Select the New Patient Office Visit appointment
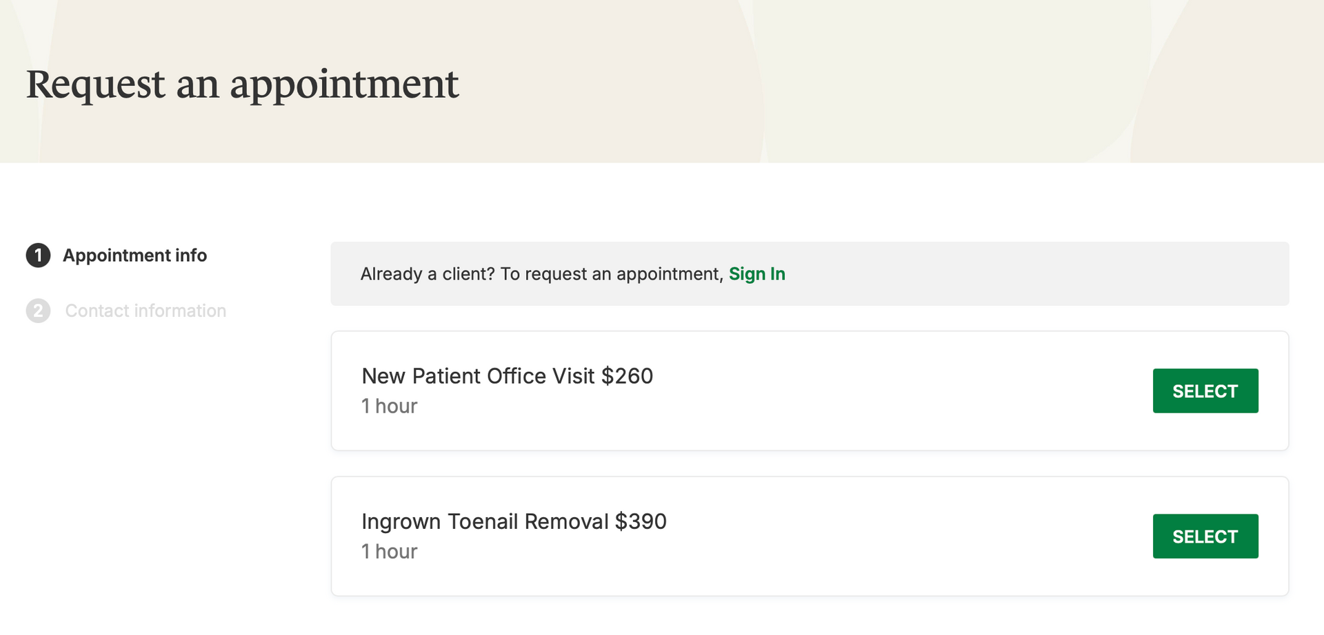 (1205, 391)
